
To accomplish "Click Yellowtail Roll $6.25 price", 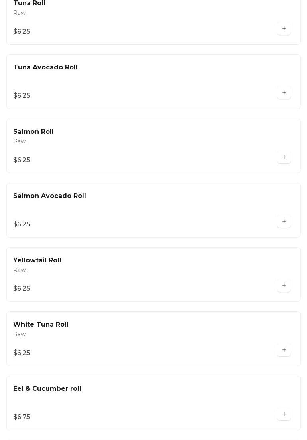I will [22, 289].
